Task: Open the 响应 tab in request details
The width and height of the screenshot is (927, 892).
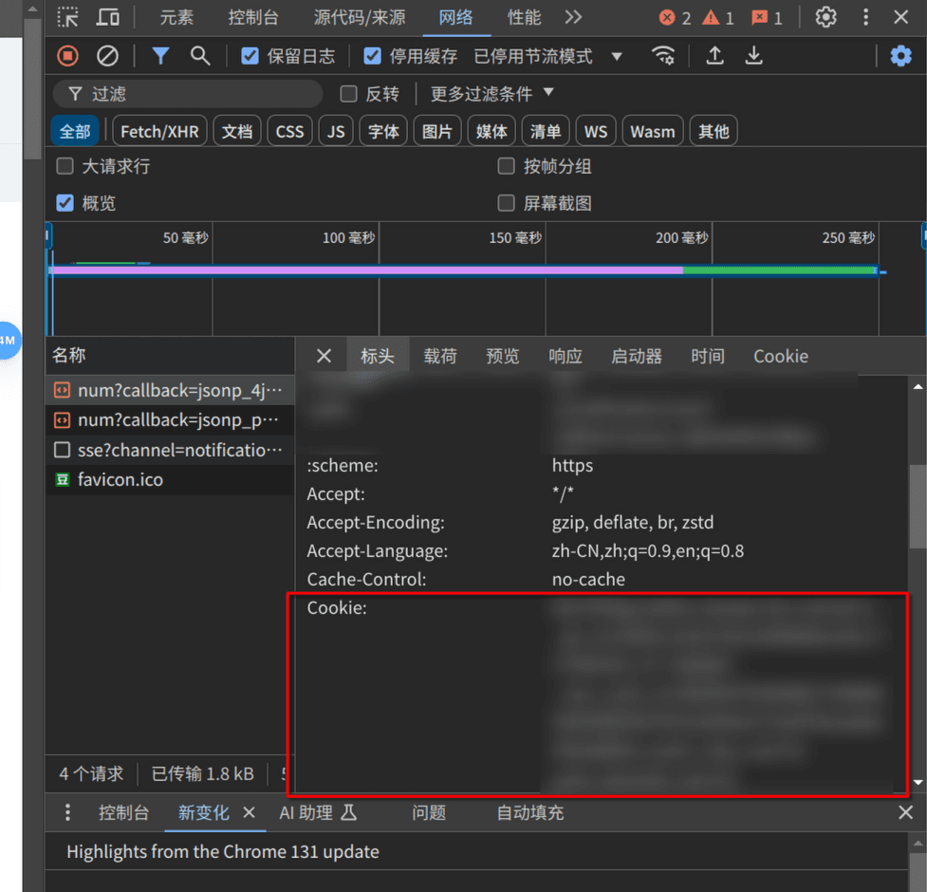Action: pos(565,356)
